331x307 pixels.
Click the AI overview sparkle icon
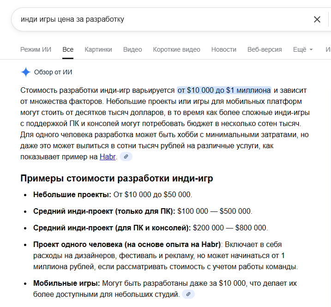click(x=26, y=72)
